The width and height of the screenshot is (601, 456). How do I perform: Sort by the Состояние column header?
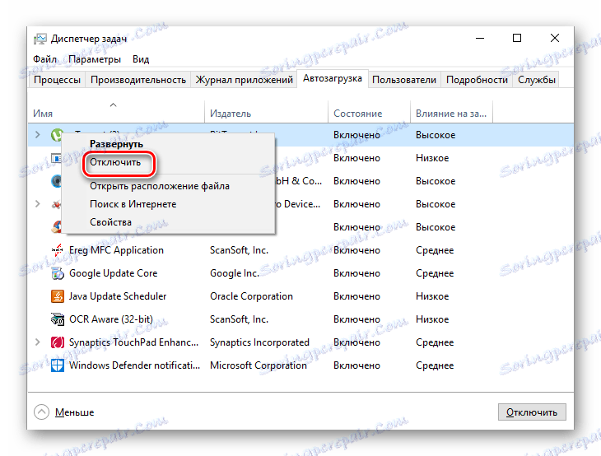pos(369,111)
